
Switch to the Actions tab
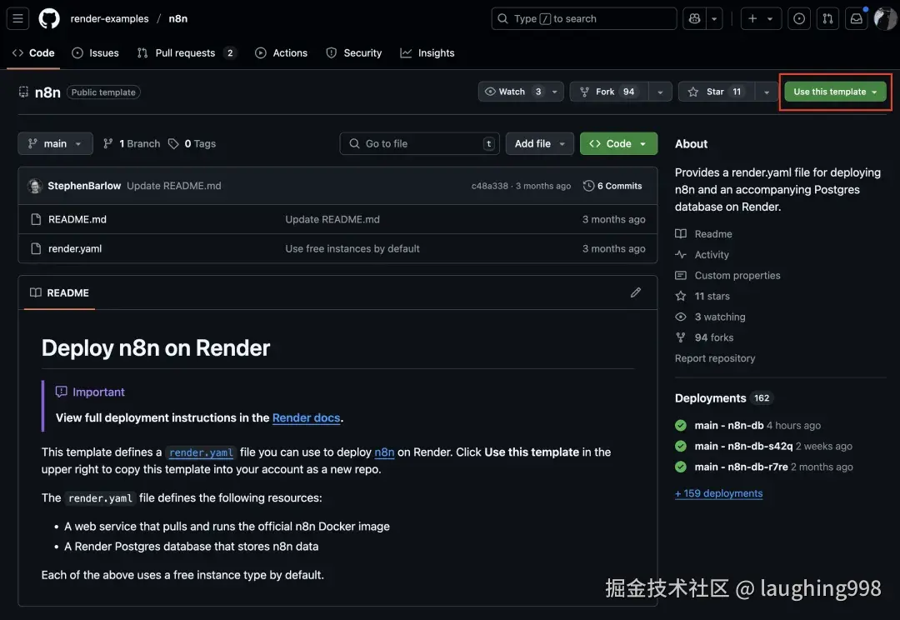(282, 52)
